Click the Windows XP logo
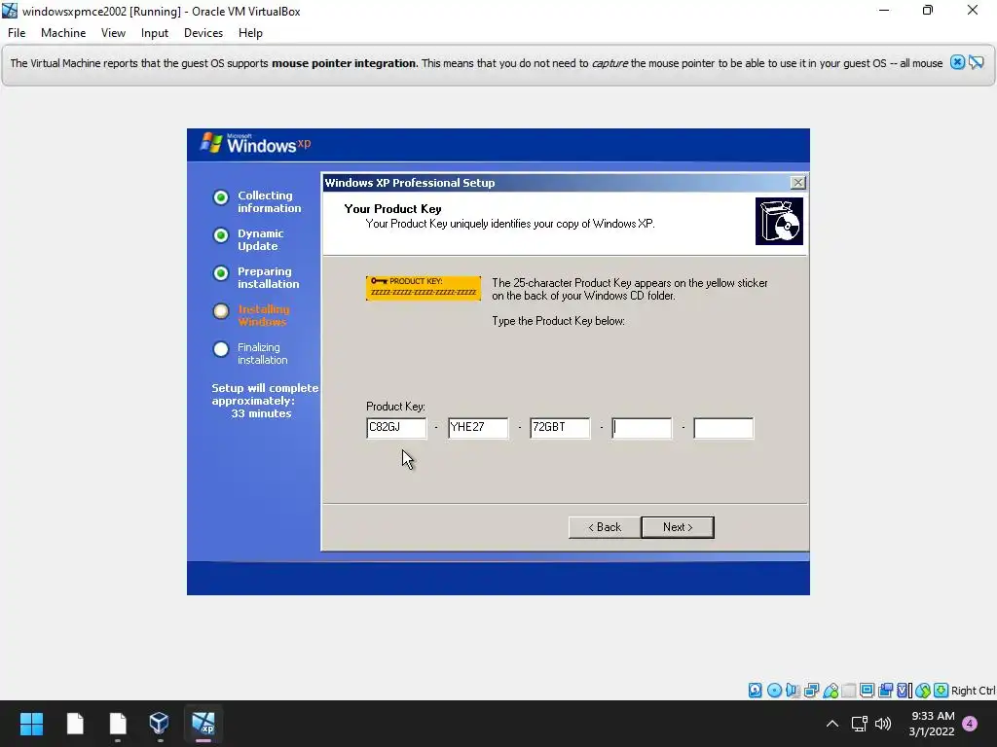The height and width of the screenshot is (747, 997). coord(256,144)
